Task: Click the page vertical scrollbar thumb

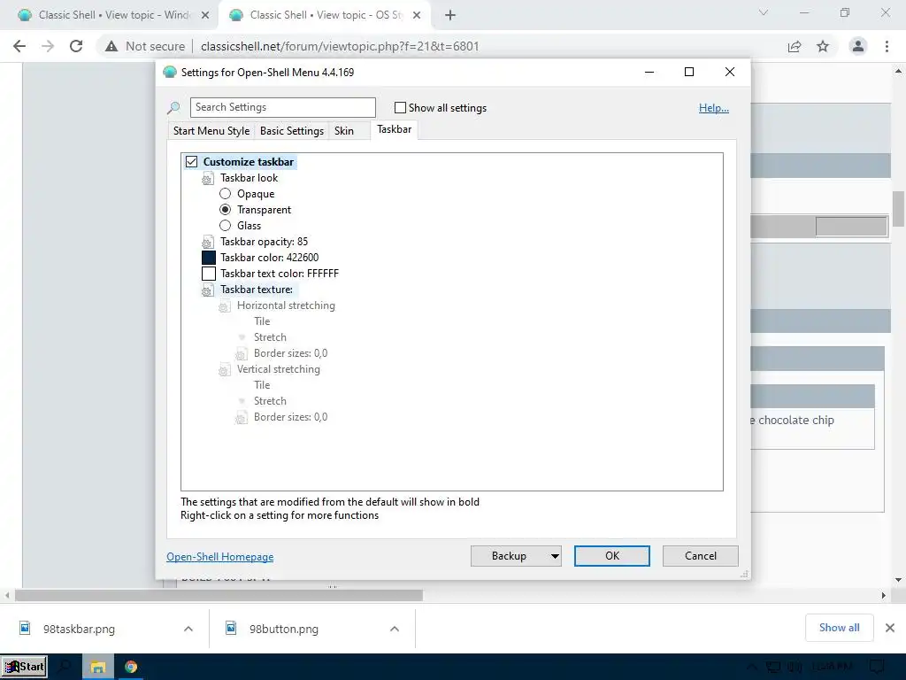Action: point(899,209)
